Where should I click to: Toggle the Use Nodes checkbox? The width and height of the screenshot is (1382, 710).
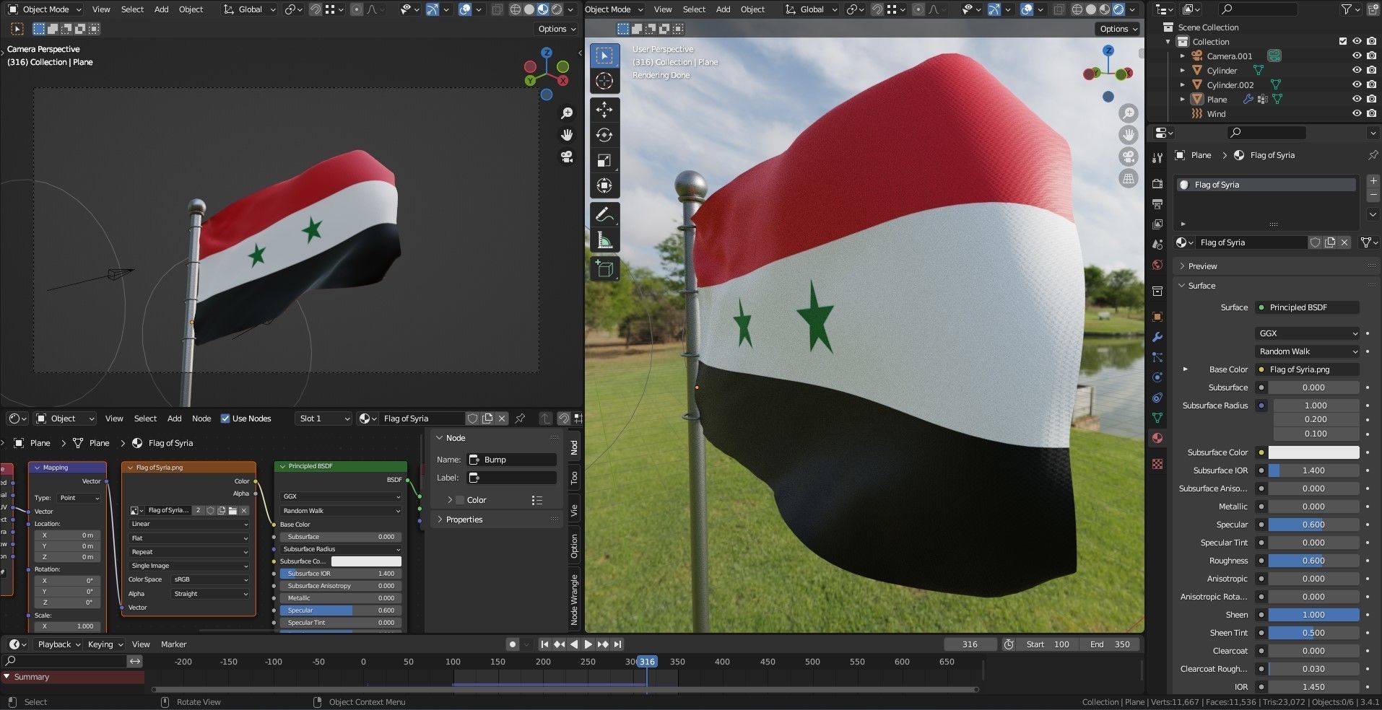tap(225, 418)
